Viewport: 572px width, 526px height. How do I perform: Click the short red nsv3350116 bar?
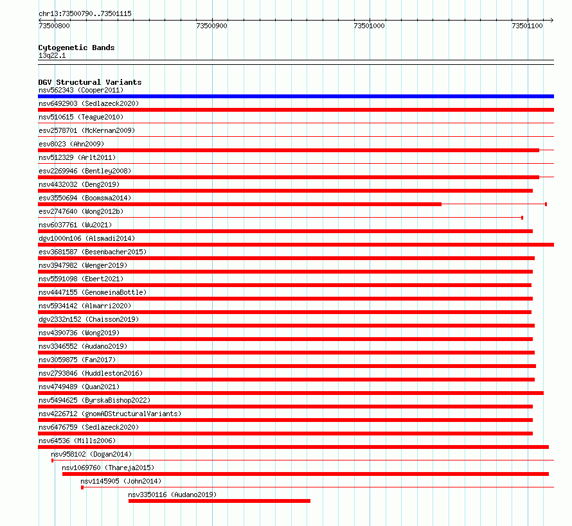coord(219,501)
